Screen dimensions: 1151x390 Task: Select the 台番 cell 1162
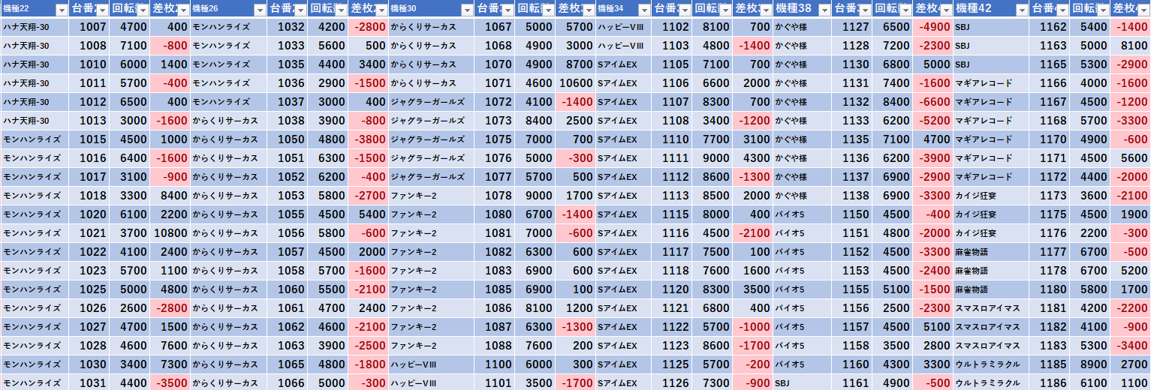click(x=1049, y=27)
